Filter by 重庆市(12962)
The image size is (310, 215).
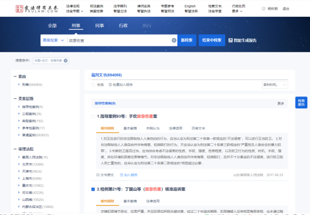click(x=33, y=185)
